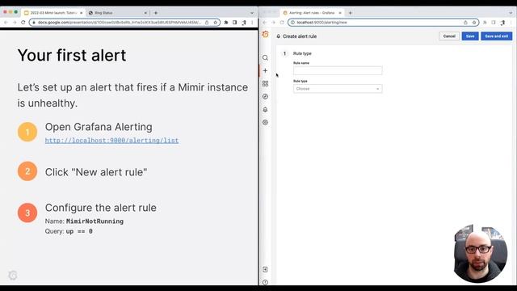This screenshot has width=517, height=291.
Task: View site info icon beside localhost URL
Action: (x=292, y=23)
